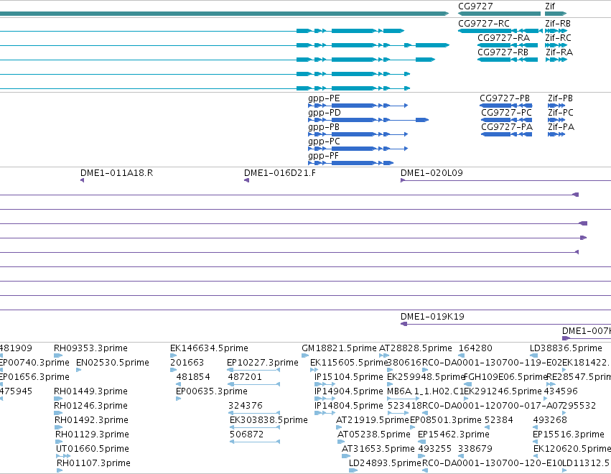Click the Zif-RA transcript label
Screen dimensions: 611x474
point(559,52)
